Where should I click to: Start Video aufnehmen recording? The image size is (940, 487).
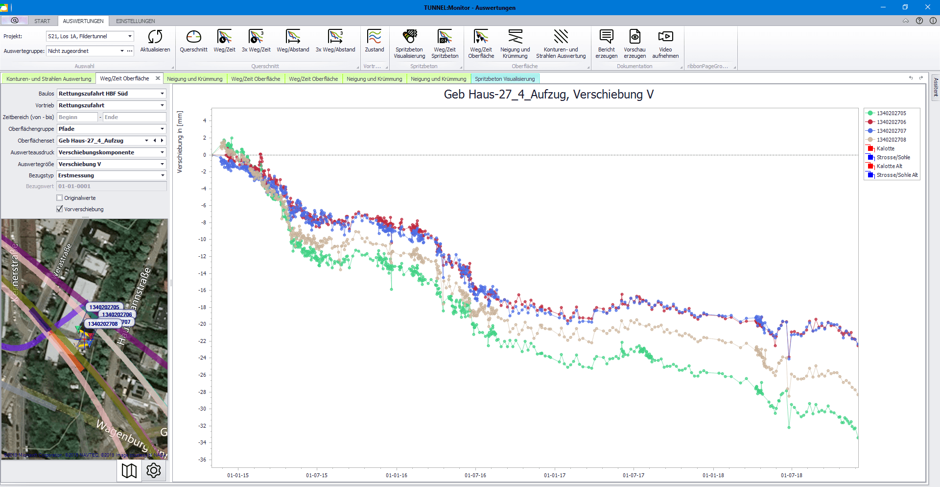(665, 37)
